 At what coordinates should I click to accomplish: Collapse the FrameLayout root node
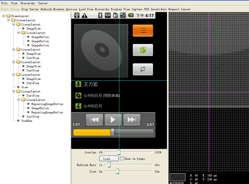(x=3, y=16)
